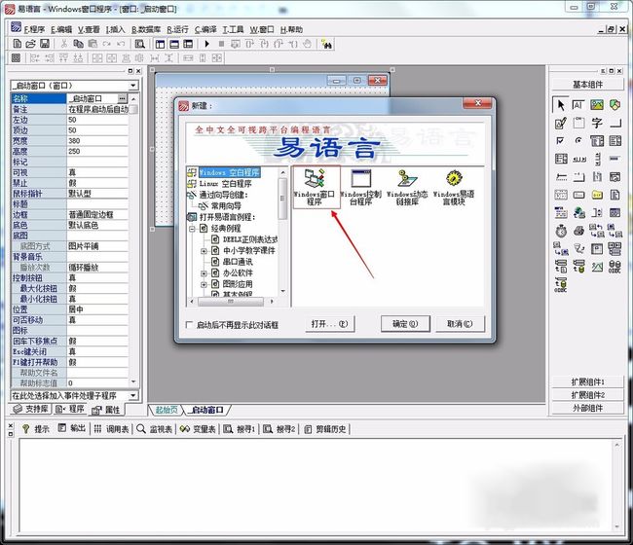The width and height of the screenshot is (633, 545).
Task: Click the 宽度 value 380 field
Action: click(97, 141)
